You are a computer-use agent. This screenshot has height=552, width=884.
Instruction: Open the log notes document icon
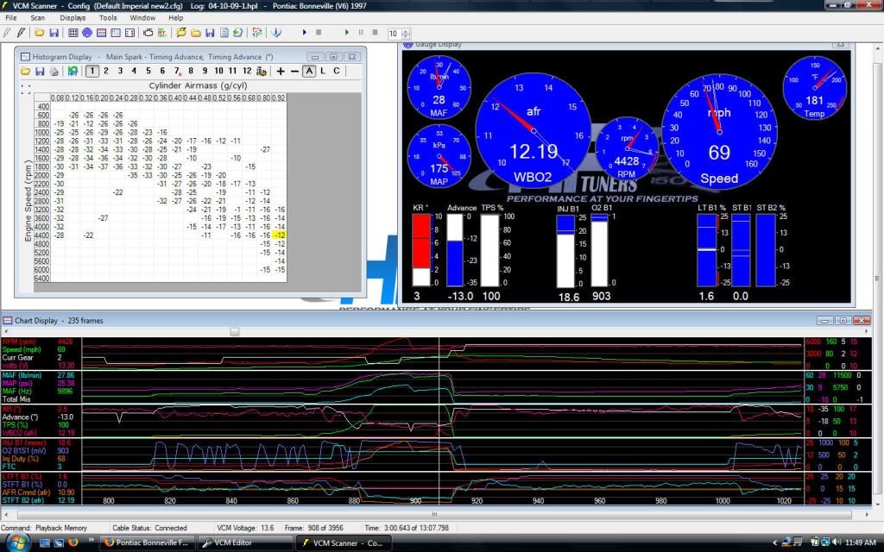pyautogui.click(x=224, y=34)
